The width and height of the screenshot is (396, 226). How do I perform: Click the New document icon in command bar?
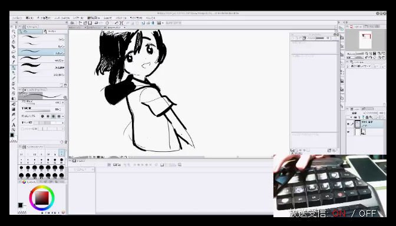(x=80, y=23)
